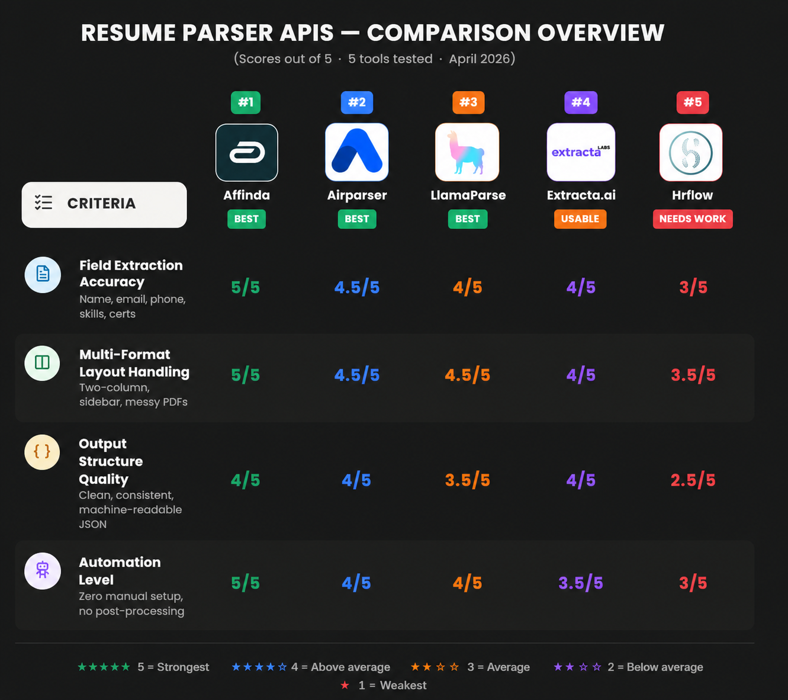Click Hrflow's 2.5/5 Output Structure score
The image size is (788, 700).
693,480
